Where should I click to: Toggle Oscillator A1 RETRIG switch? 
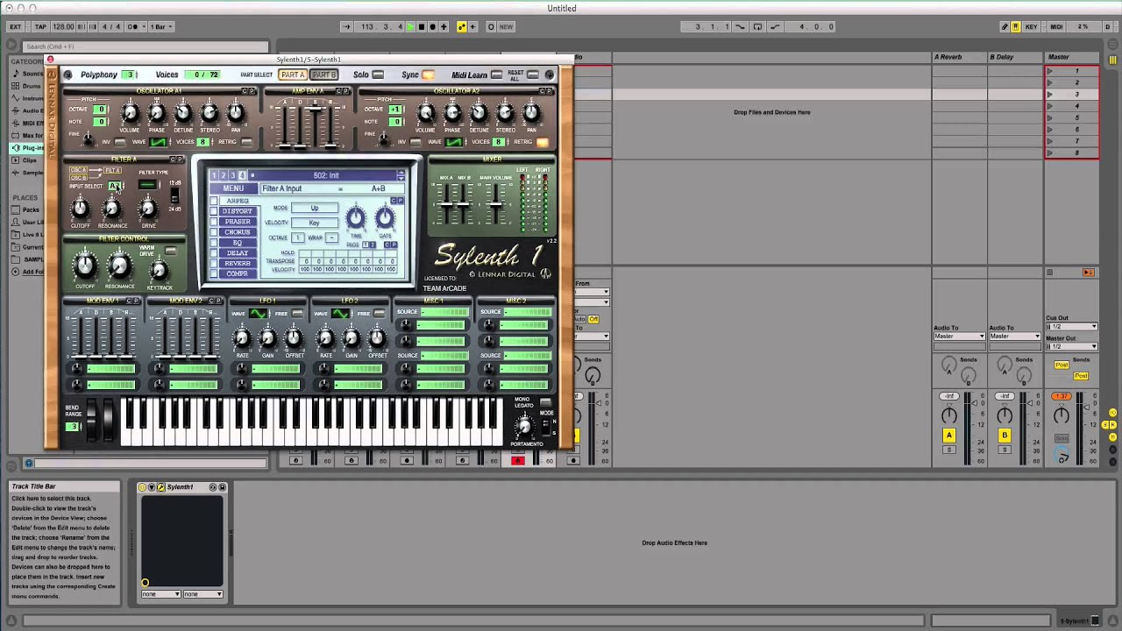246,142
